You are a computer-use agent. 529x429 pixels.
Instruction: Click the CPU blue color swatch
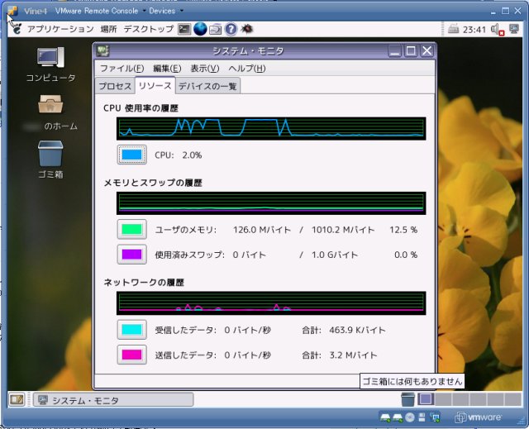(x=132, y=155)
